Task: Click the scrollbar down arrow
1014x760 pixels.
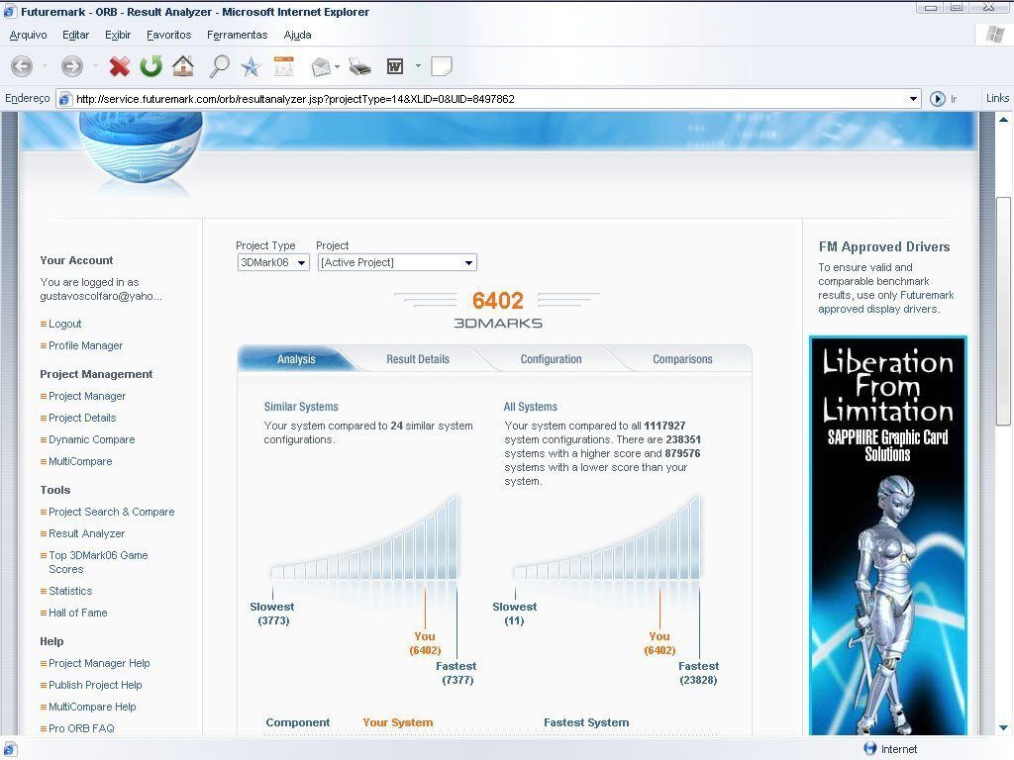Action: point(1003,727)
